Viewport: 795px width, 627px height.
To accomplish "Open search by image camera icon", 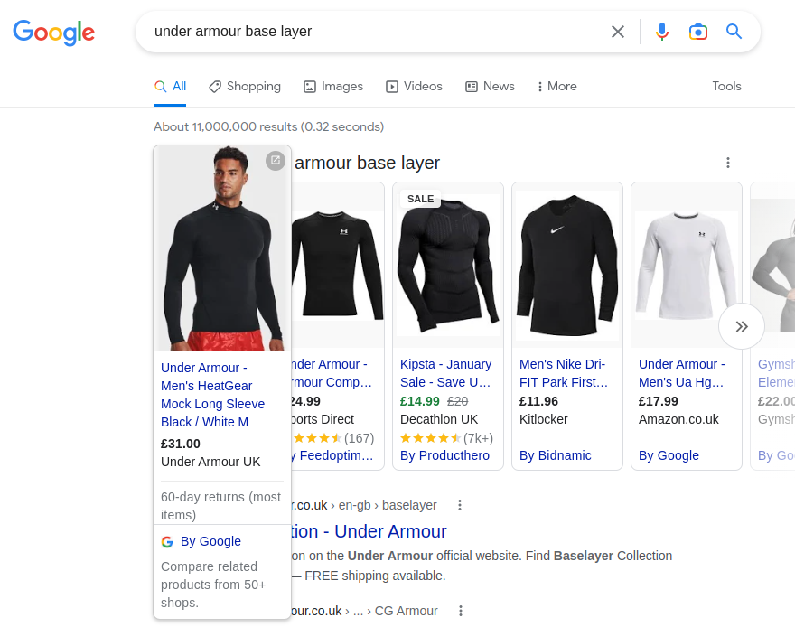I will [x=698, y=32].
